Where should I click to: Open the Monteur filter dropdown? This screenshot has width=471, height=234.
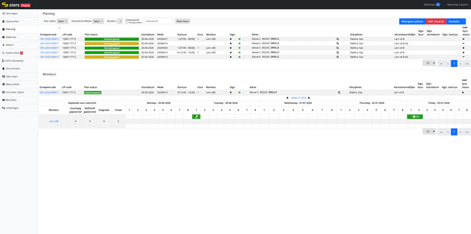coord(120,21)
